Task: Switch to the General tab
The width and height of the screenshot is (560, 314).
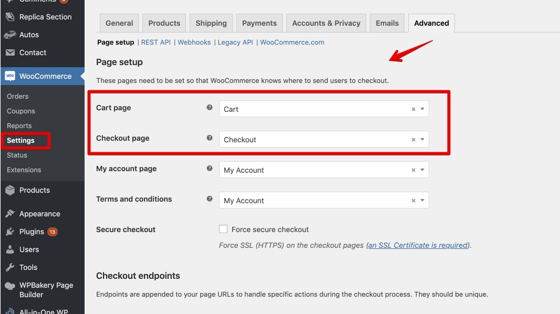Action: tap(119, 23)
